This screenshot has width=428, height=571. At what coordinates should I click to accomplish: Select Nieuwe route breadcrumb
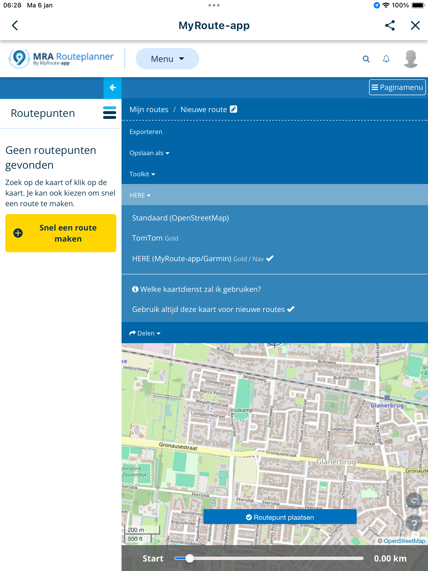[x=204, y=109]
